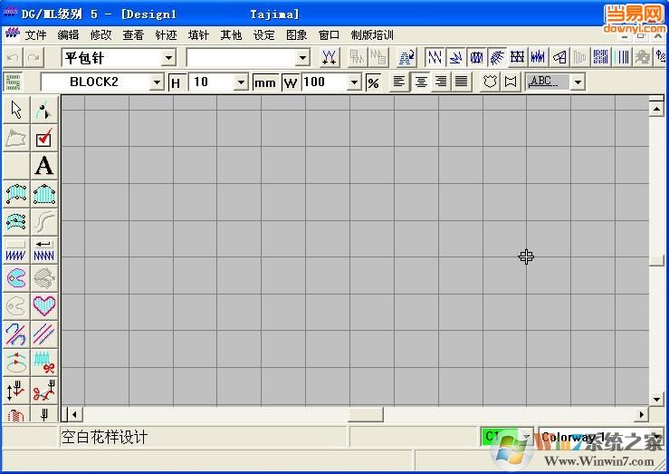
Task: Click the green C1 color swatch
Action: click(x=499, y=437)
